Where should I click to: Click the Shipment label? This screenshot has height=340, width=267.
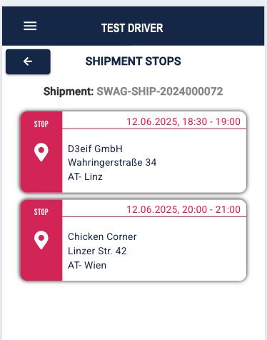click(x=69, y=91)
